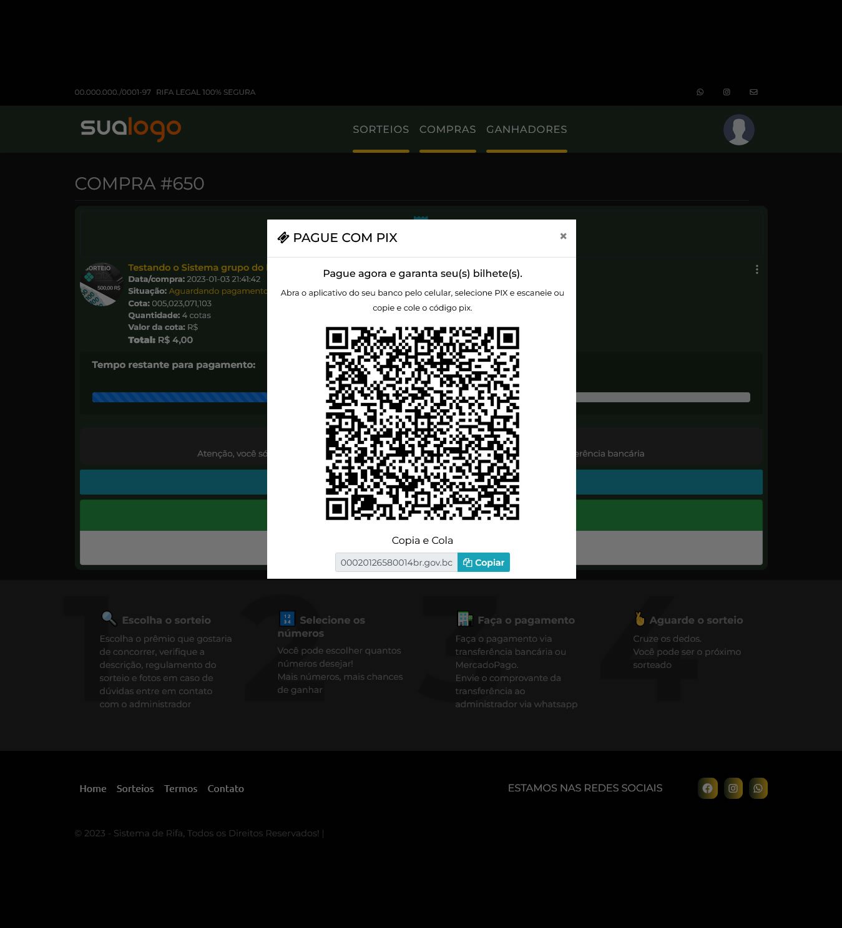Image resolution: width=842 pixels, height=928 pixels.
Task: Click the Copiar button to copy PIX code
Action: [484, 562]
